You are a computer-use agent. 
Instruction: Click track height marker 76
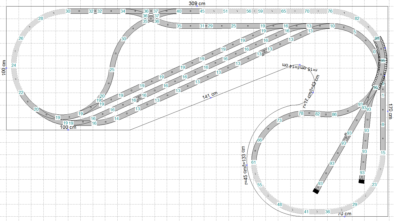(330, 11)
